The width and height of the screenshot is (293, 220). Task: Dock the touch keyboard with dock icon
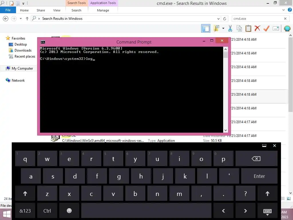tap(264, 146)
